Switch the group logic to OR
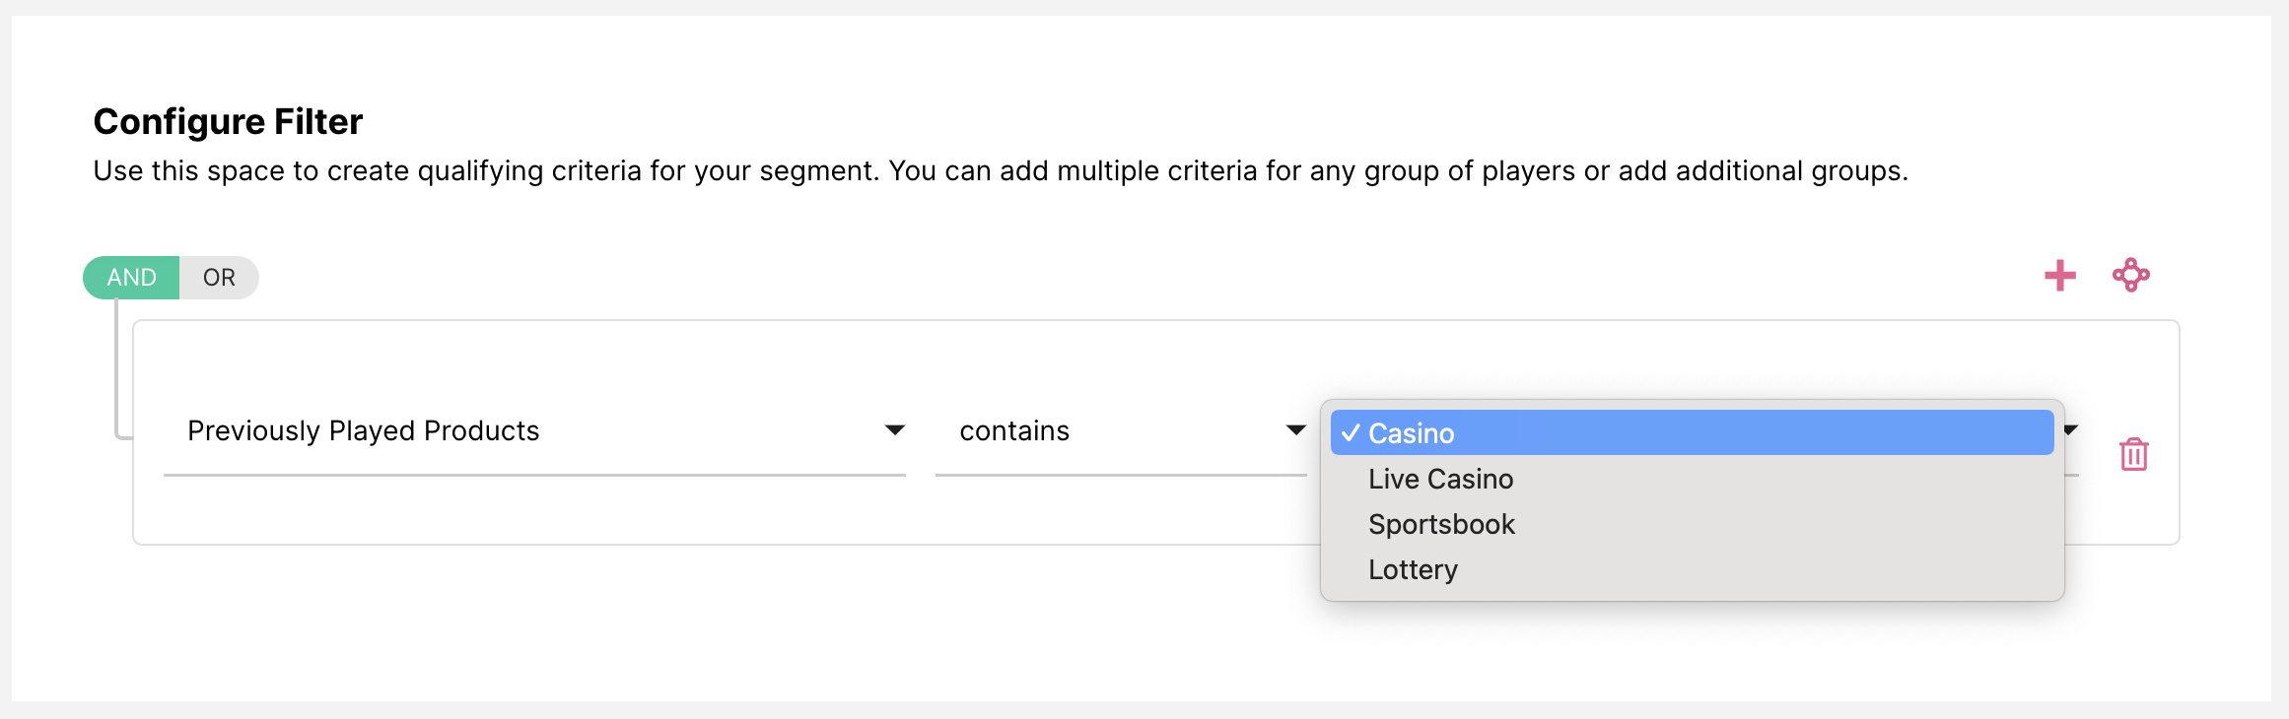 point(219,278)
